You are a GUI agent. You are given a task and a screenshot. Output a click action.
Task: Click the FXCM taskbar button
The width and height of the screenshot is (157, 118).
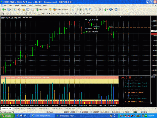67,116
